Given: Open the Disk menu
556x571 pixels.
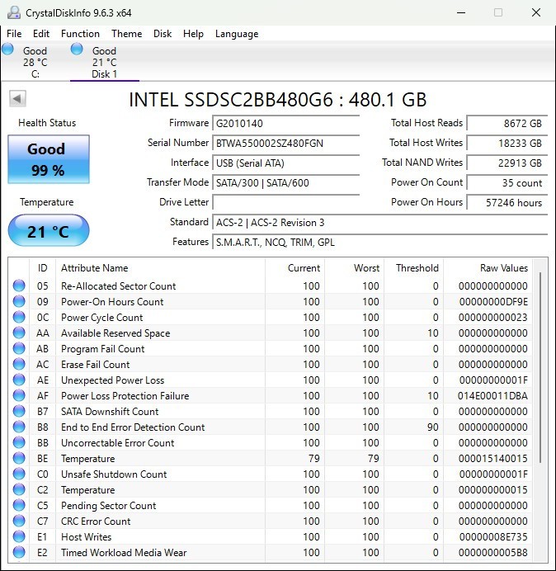Looking at the screenshot, I should pyautogui.click(x=163, y=34).
